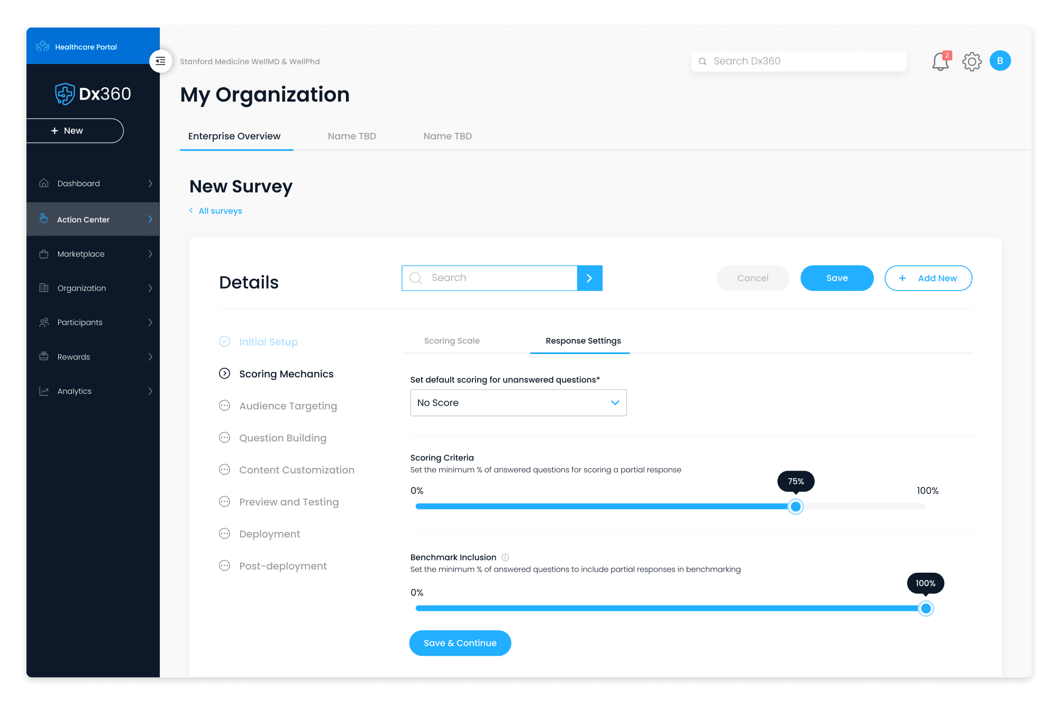Click the Stanford Medicine WellMD & WellPhd breadcrumb
This screenshot has width=1058, height=705.
[250, 61]
